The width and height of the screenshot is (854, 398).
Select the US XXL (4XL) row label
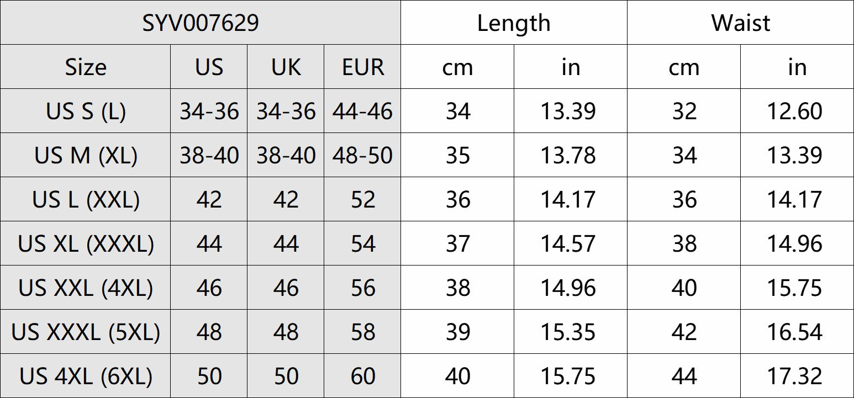point(86,288)
